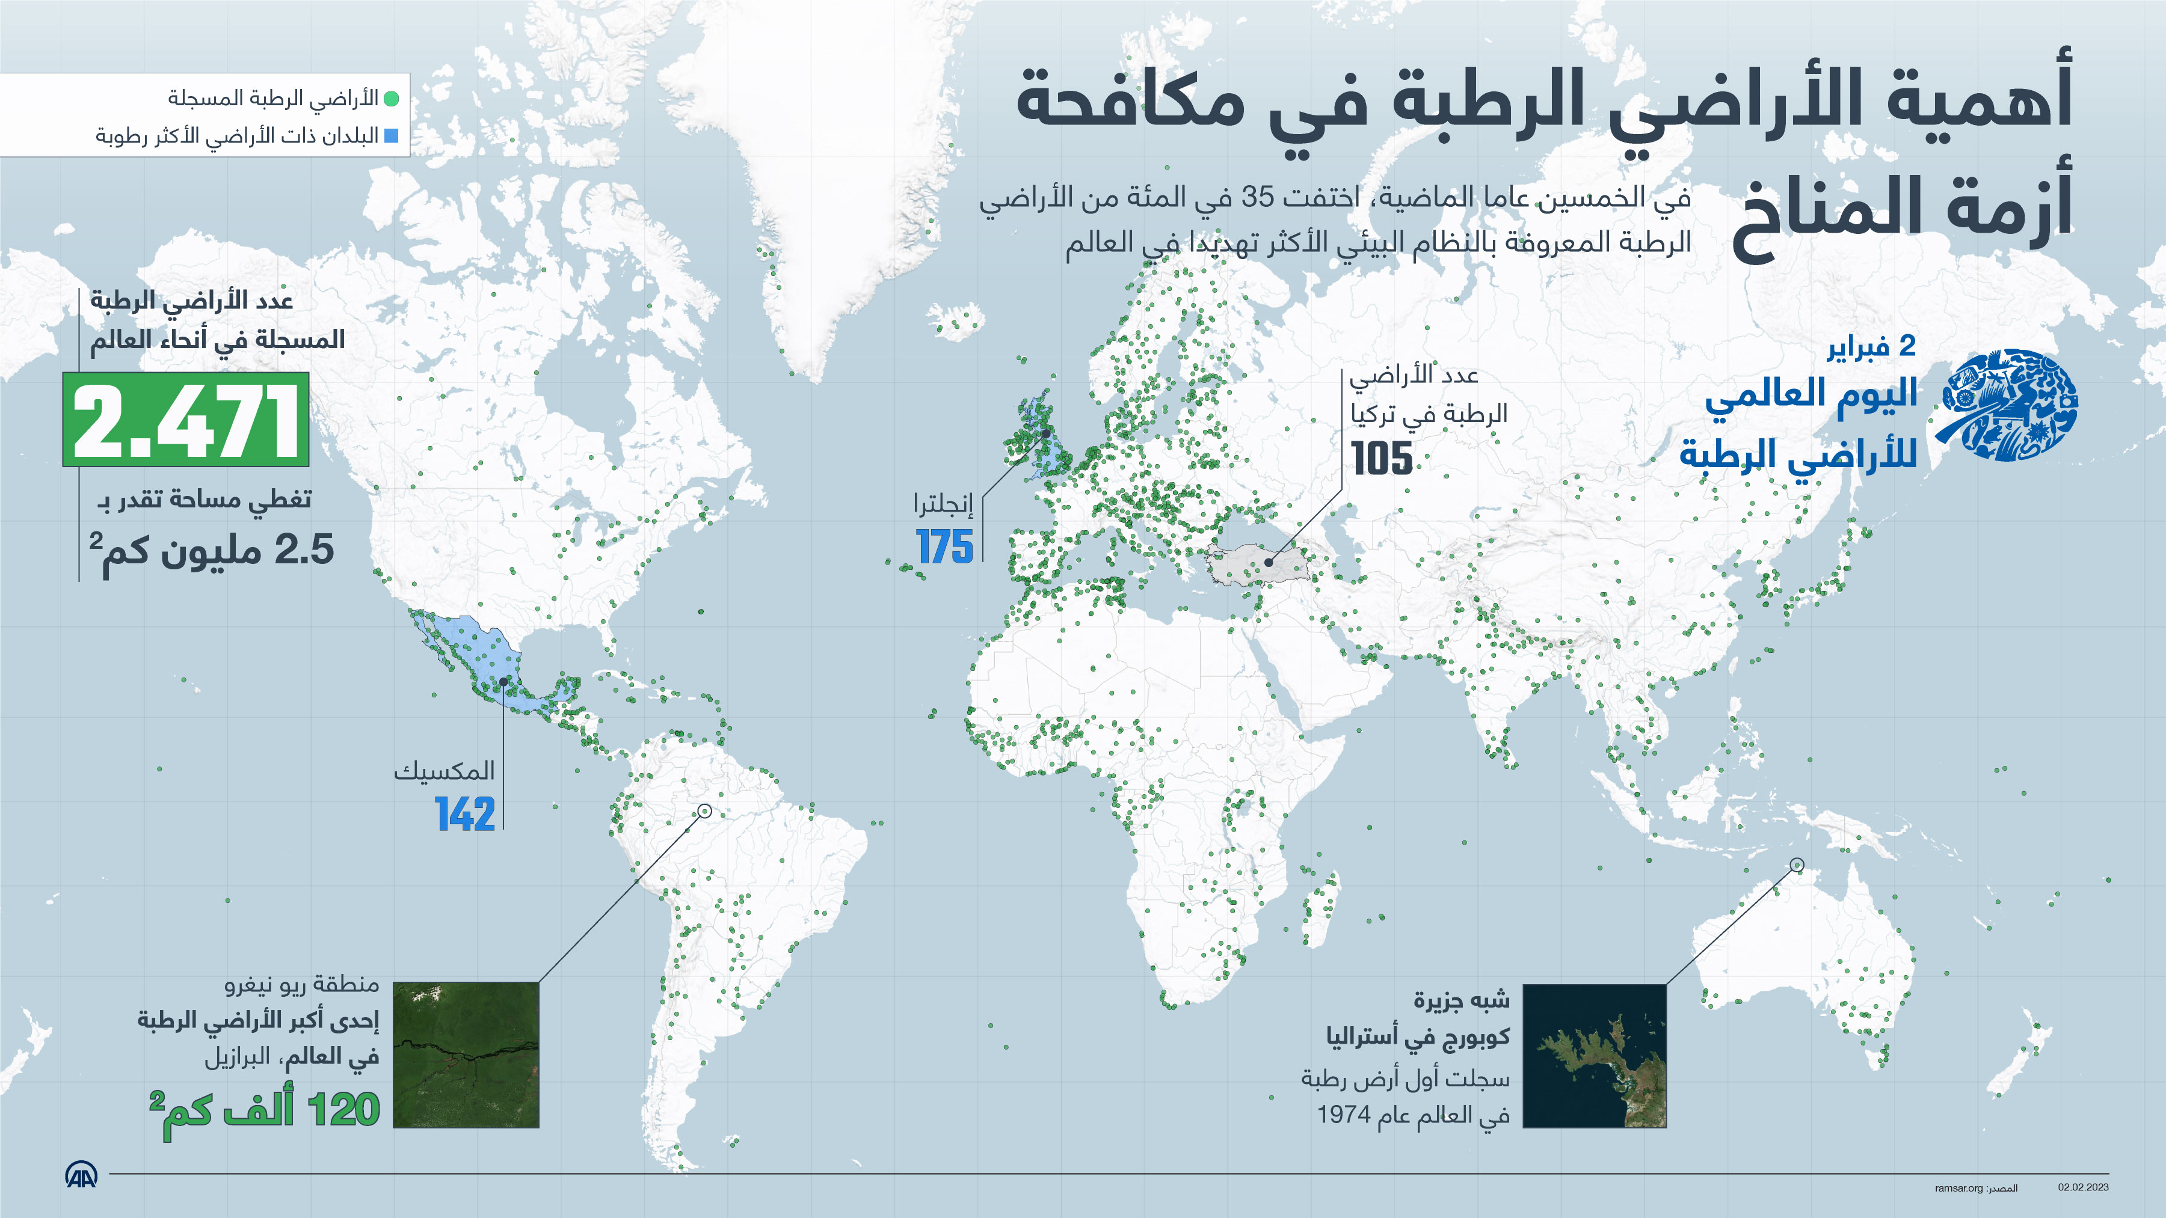Screen dimensions: 2166x1218
Task: Click the AA agency logo
Action: pyautogui.click(x=82, y=1174)
